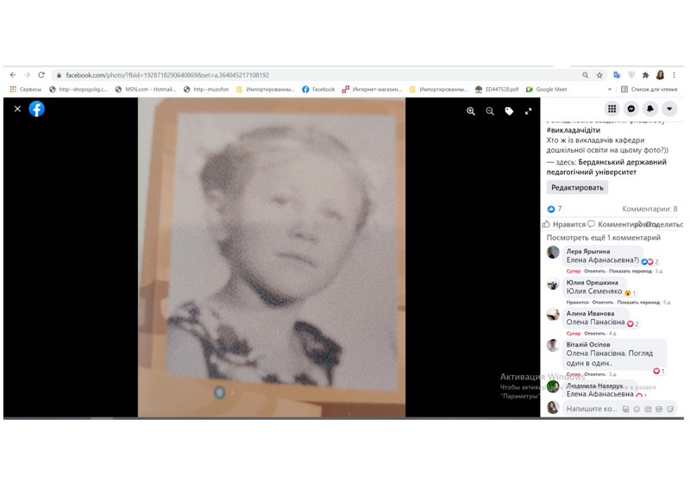Go forward in browser
Screen dimensions: 690x488
(27, 75)
